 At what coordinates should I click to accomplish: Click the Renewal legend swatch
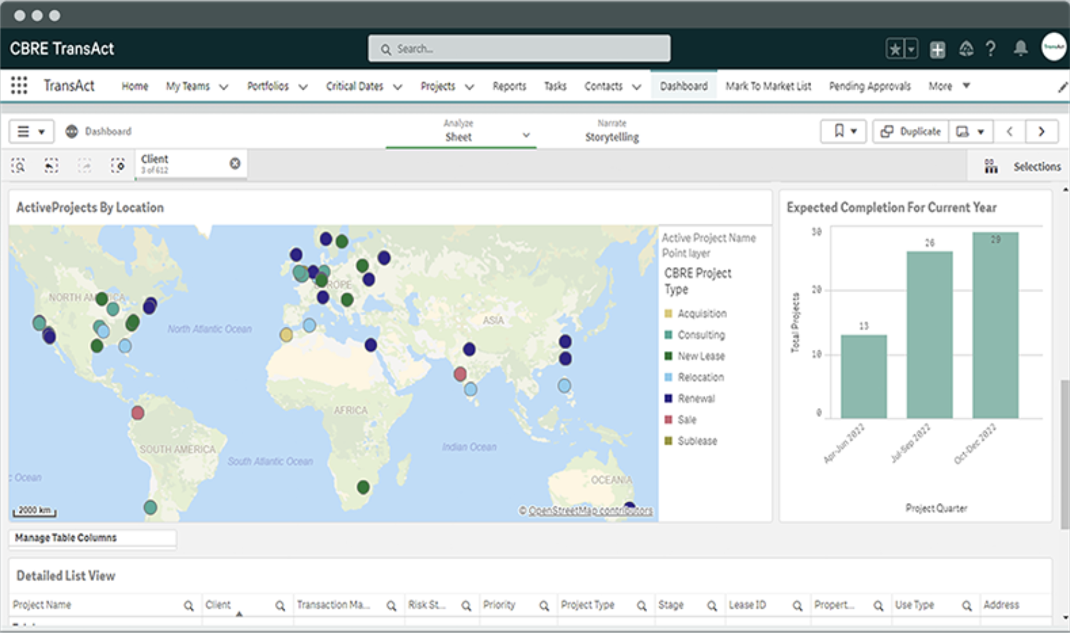pyautogui.click(x=668, y=398)
